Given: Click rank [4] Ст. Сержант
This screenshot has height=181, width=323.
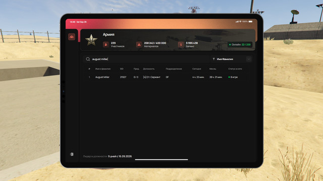Looking at the screenshot, I should [x=151, y=77].
